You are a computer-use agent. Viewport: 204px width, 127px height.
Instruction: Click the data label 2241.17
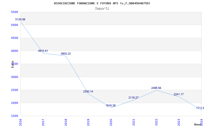click(x=179, y=94)
